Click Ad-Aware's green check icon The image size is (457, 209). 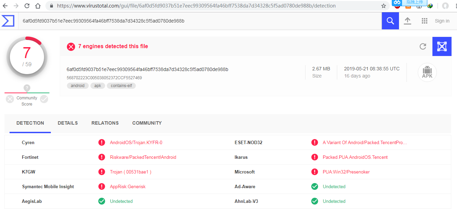click(x=314, y=186)
